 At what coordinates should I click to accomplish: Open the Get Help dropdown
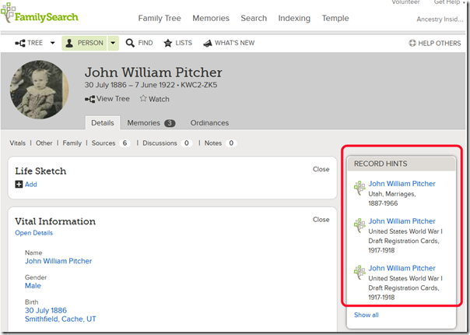click(x=449, y=2)
